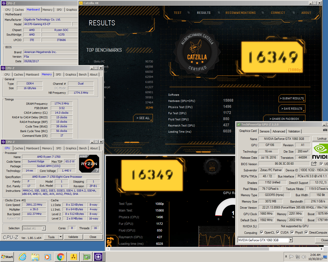Switch to Validation tab in GPU-Z

(294, 131)
